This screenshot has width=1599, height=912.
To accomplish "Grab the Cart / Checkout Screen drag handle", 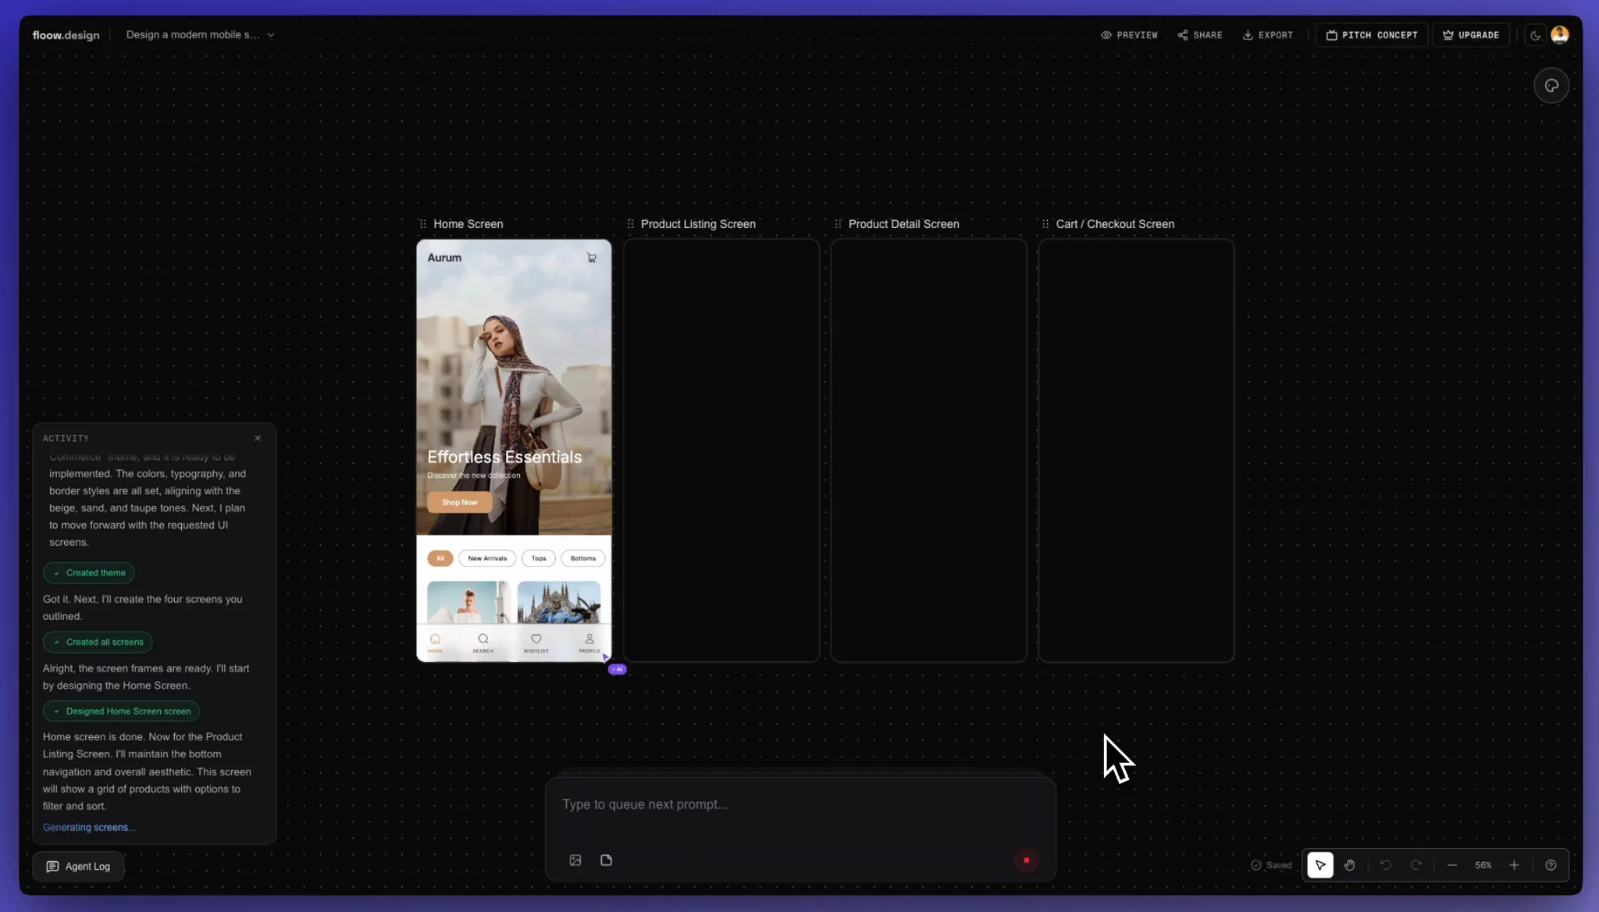I will click(x=1045, y=224).
